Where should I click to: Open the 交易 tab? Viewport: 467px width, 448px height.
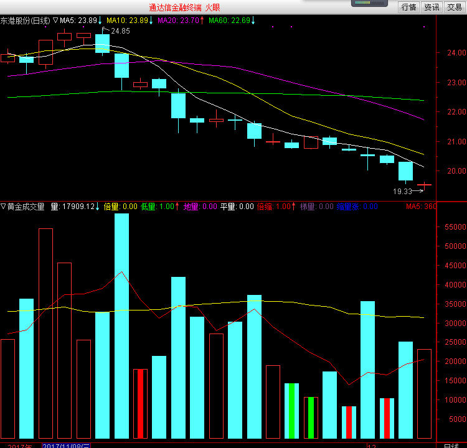point(455,7)
